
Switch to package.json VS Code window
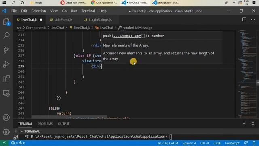click(166, 3)
